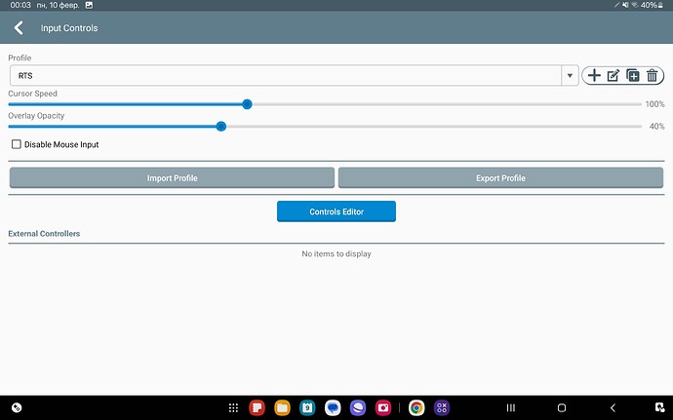Screen dimensions: 673x420
Task: Click the Cursor Speed slider handle
Action: [247, 104]
